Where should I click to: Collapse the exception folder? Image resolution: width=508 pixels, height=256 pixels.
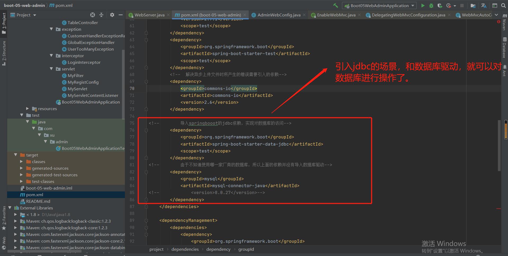click(x=51, y=29)
